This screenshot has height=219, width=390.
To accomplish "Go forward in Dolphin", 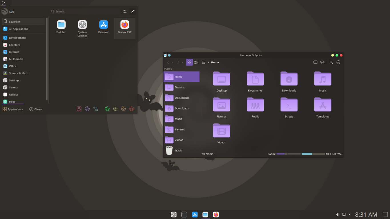I will (178, 62).
